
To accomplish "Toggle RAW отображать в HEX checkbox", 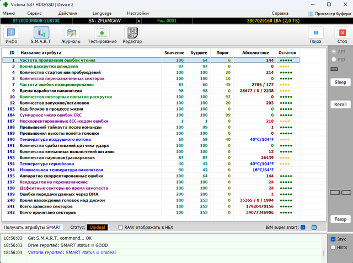I will click(120, 228).
